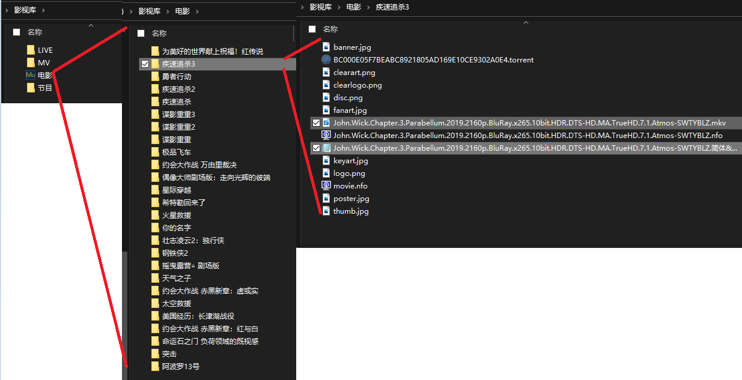
Task: Toggle the select-all checkbox above the file list
Action: 312,28
